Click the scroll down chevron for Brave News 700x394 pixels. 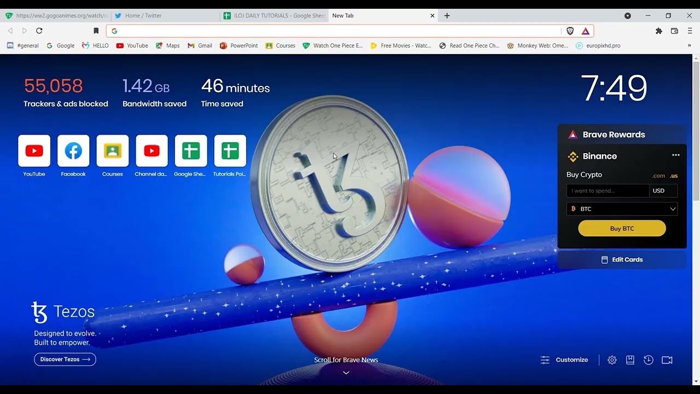346,373
